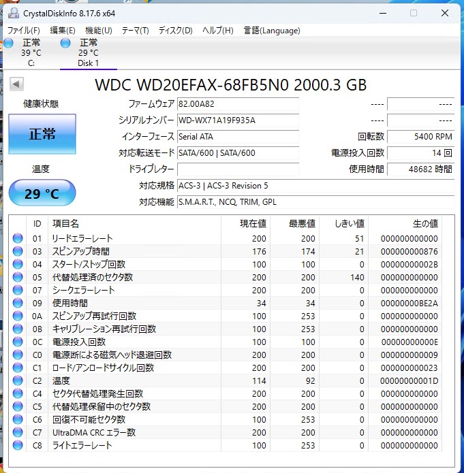
Task: Open the ファイル(F) menu
Action: [23, 31]
